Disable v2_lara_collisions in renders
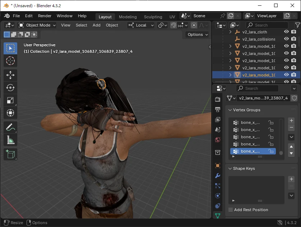301x227 pixels. (x=294, y=39)
